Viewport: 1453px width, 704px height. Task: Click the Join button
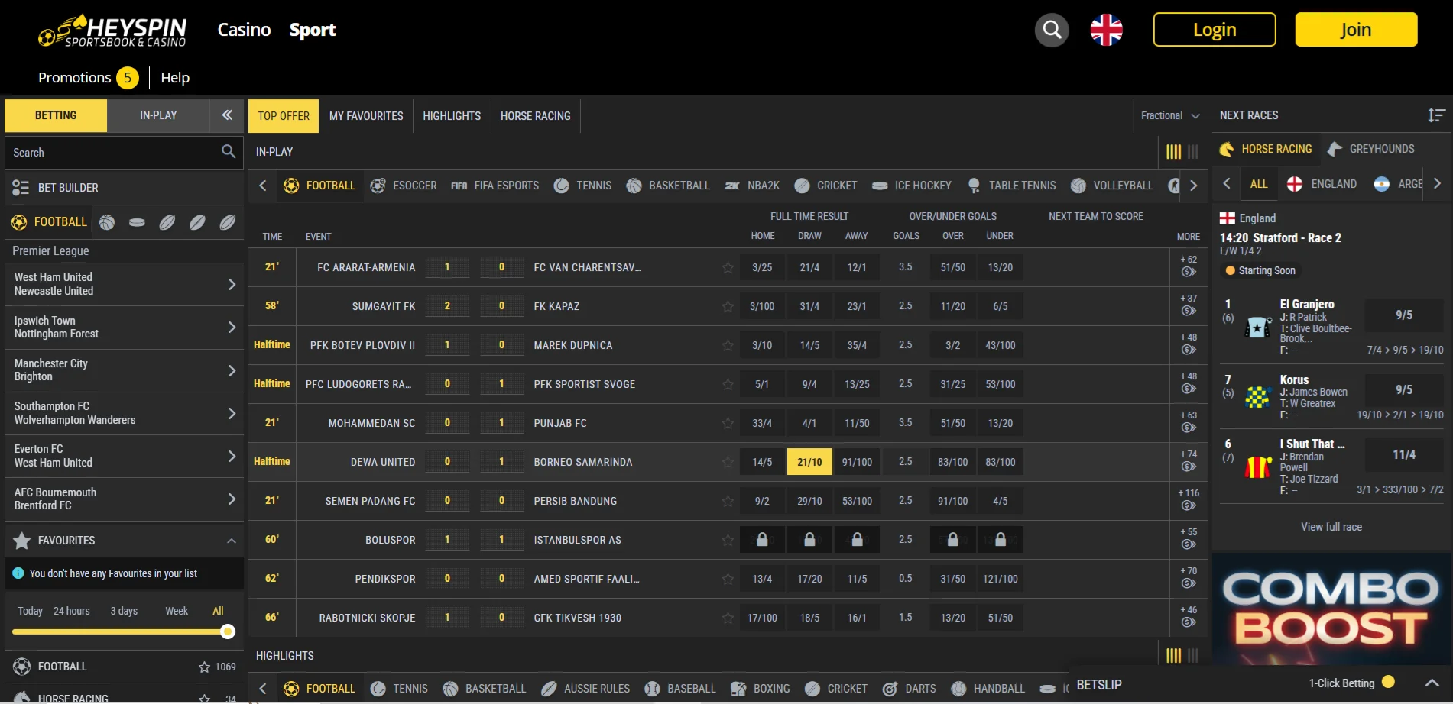tap(1356, 30)
